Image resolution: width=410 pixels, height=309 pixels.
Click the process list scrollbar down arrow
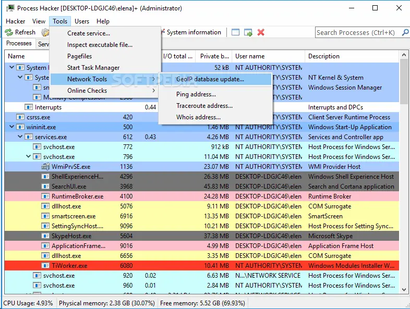coord(404,289)
